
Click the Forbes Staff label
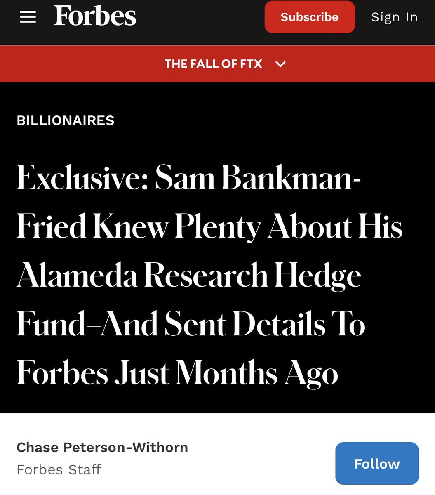(59, 469)
